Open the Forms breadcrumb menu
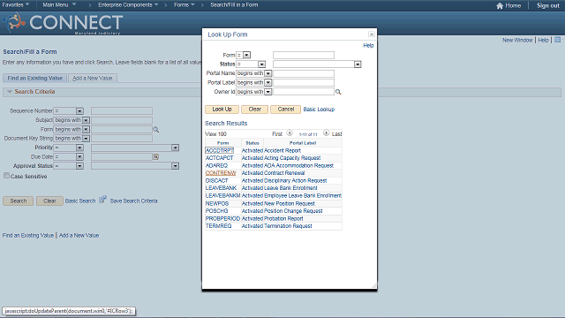 pos(185,5)
